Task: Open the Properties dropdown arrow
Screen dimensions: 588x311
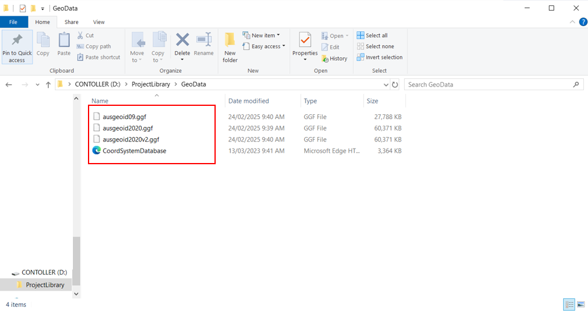Action: [x=305, y=60]
